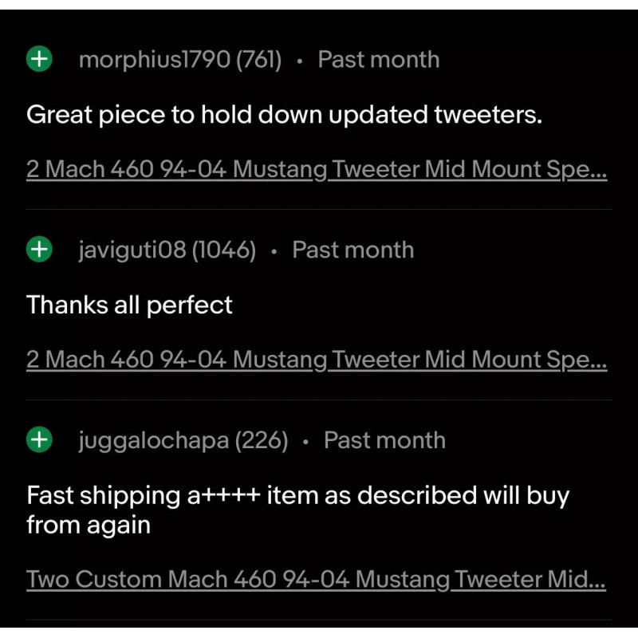This screenshot has width=638, height=638.
Task: Open item link under morphius1790's review
Action: pos(316,170)
